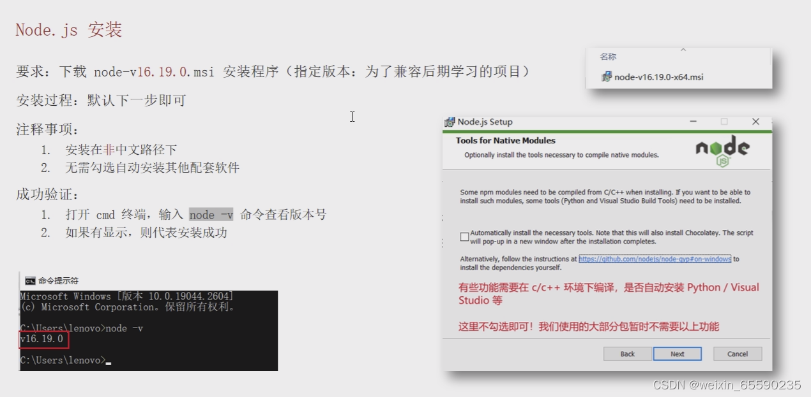The width and height of the screenshot is (811, 397).
Task: Click Cancel in the Node.js Setup dialog
Action: 738,354
